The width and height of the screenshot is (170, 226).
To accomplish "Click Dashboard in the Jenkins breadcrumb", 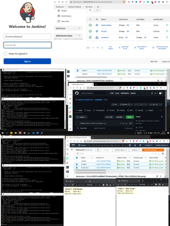I will tap(60, 7).
